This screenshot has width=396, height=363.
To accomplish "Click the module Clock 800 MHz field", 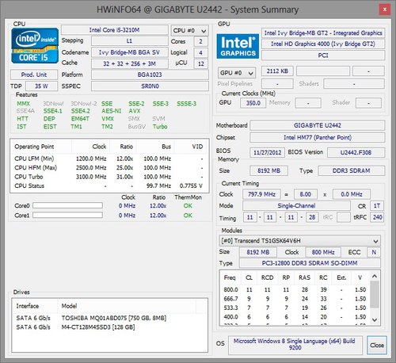I will [x=323, y=252].
